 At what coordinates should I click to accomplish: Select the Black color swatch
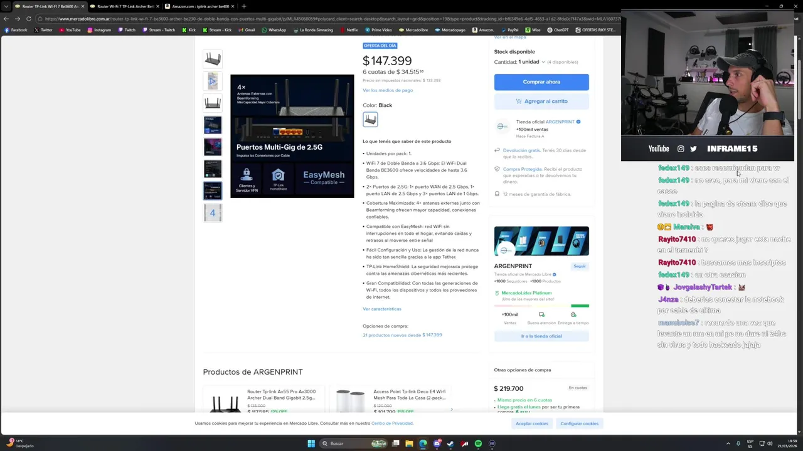click(x=370, y=119)
